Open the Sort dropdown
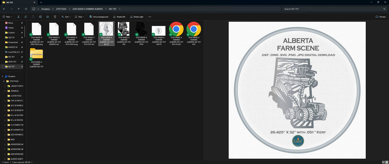 tap(66, 17)
